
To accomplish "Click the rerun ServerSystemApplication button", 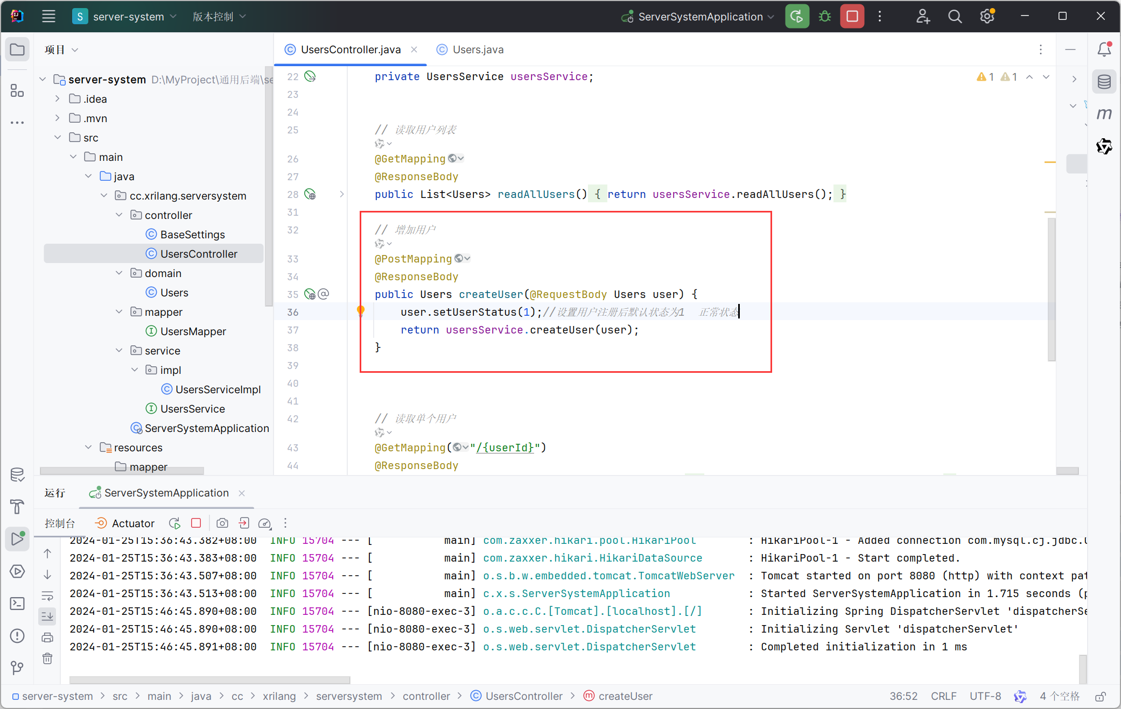I will tap(797, 17).
